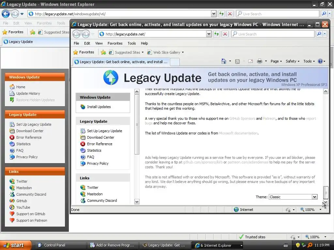Viewport: 334px width, 250px height.
Task: Follow the Microsoft documentation link
Action: tap(238, 133)
